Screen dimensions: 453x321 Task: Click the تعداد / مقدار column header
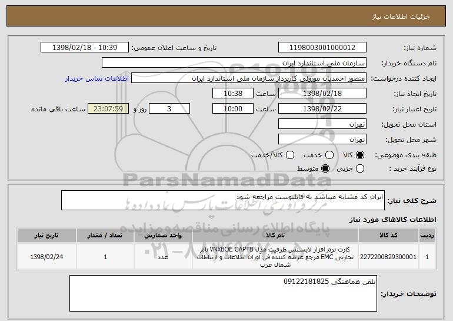click(x=105, y=236)
